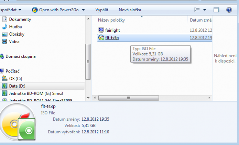
Task: Toggle the preview pane icon
Action: (216, 10)
